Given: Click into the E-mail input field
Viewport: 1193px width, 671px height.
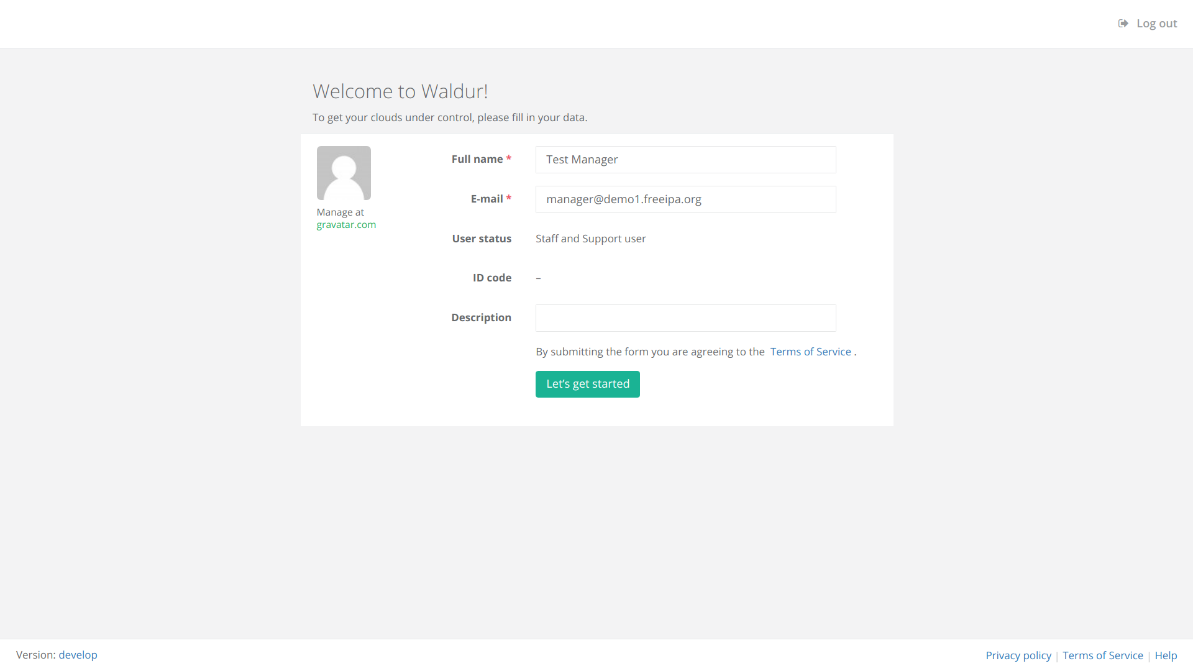Looking at the screenshot, I should click(685, 199).
